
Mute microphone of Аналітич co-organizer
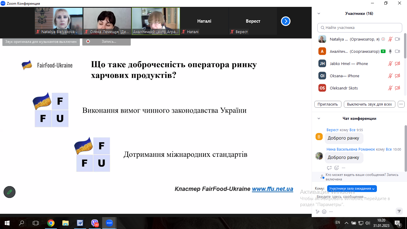[x=390, y=51]
